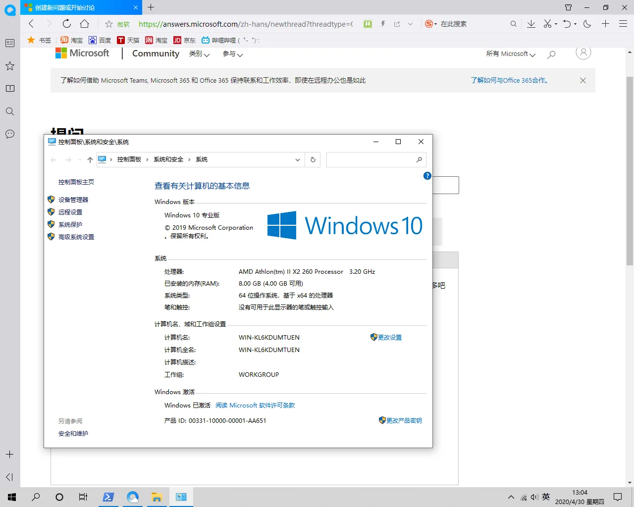Open the share icon in the address bar

coord(397,24)
